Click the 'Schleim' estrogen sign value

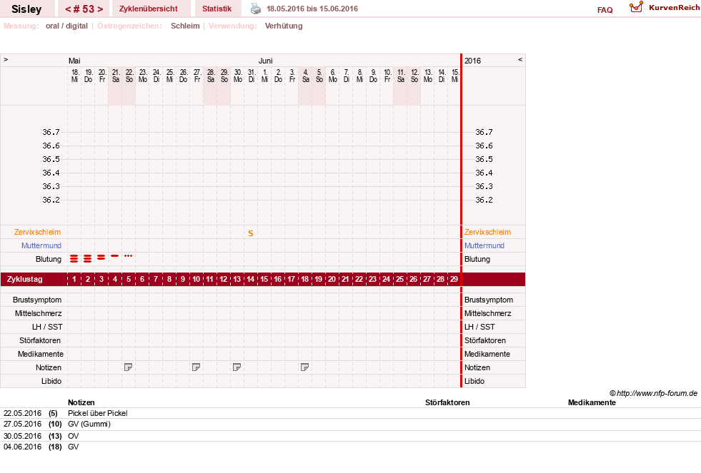pyautogui.click(x=185, y=26)
